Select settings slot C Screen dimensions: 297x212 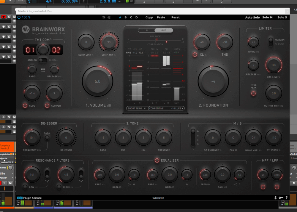pyautogui.click(x=131, y=17)
